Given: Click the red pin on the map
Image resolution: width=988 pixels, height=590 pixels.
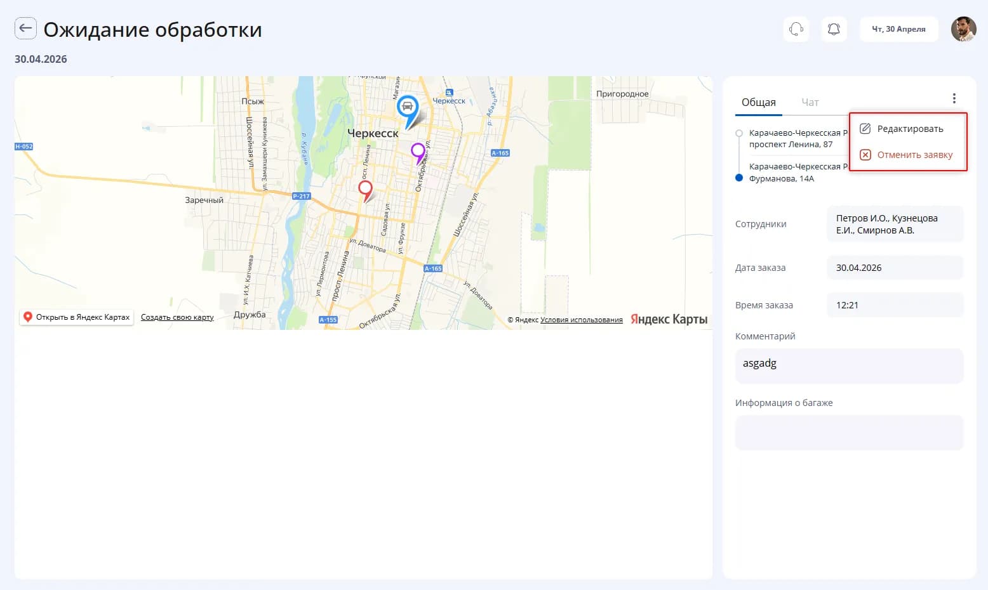Looking at the screenshot, I should [365, 189].
